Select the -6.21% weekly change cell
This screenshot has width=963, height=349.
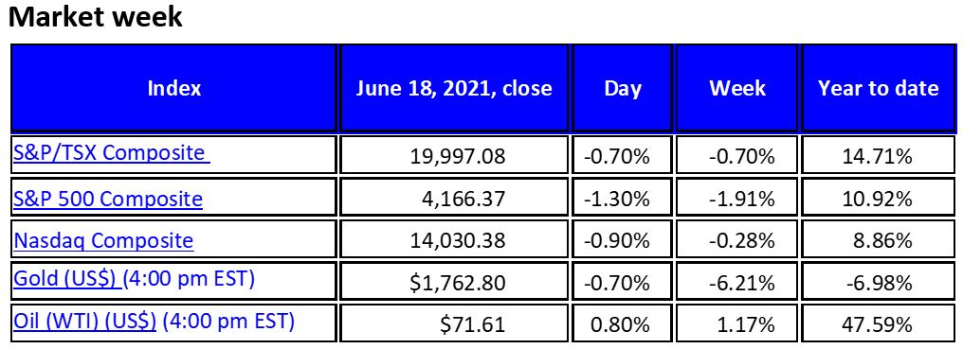pos(737,282)
